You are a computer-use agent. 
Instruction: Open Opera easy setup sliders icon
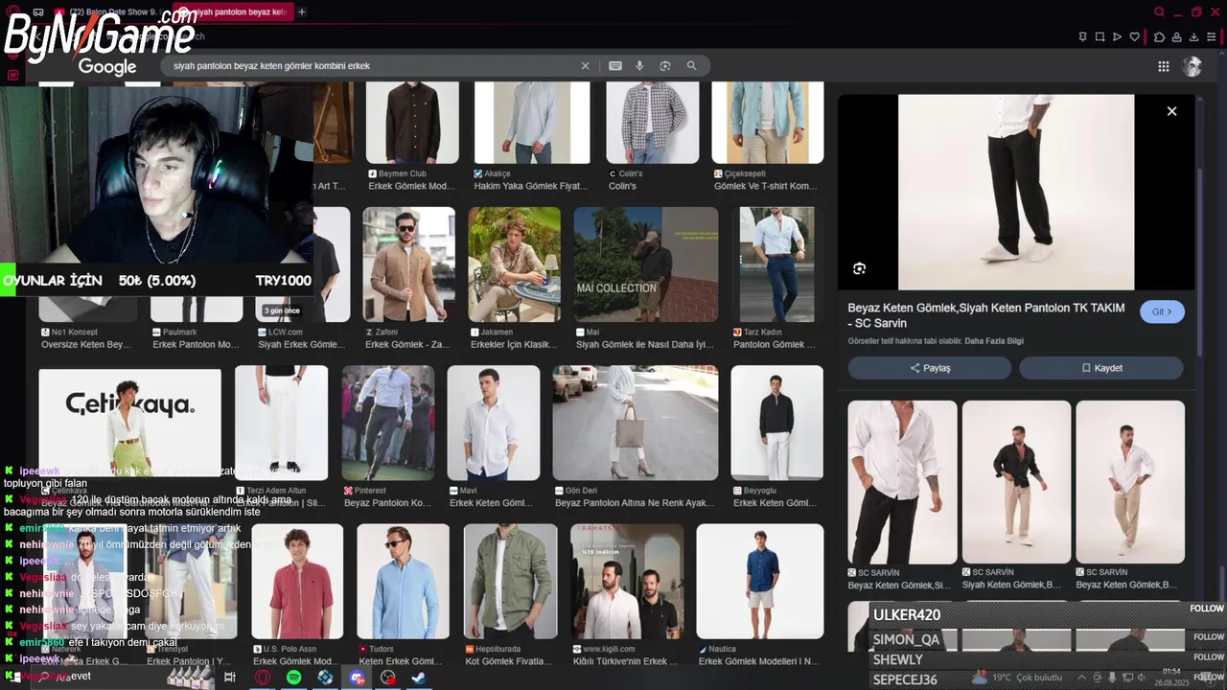coord(1212,36)
